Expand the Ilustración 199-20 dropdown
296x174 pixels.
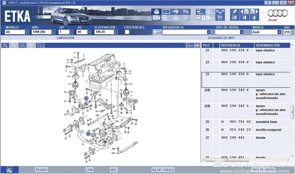[x=116, y=32]
